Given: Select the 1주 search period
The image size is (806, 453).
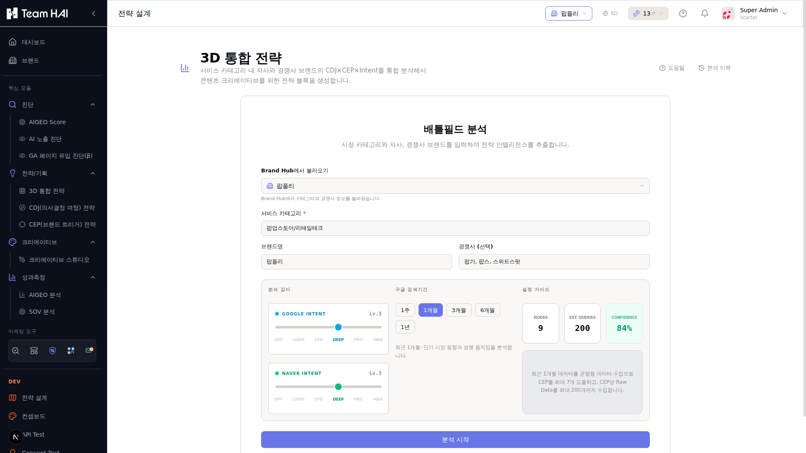Looking at the screenshot, I should [405, 310].
